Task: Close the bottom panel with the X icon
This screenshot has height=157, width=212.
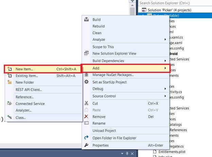Action: [x=132, y=154]
